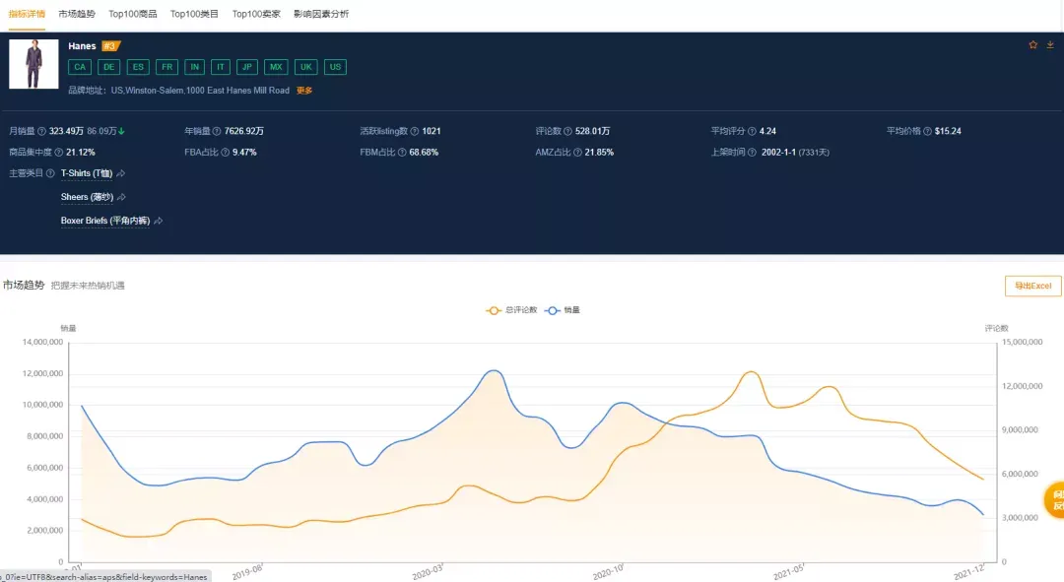Toggle the 总评论数 series in chart legend
The width and height of the screenshot is (1064, 582).
(511, 310)
